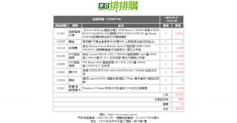237x123 pixels.
Task: Select product code 123934
Action: 61,80
